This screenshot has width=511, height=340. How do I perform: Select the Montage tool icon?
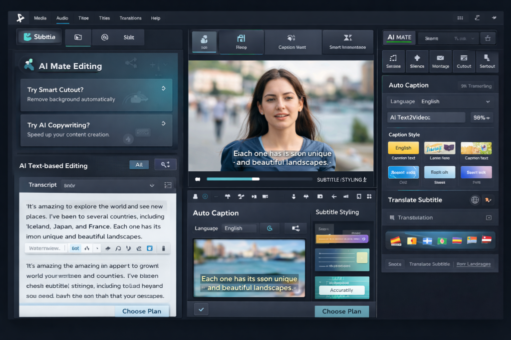click(441, 61)
